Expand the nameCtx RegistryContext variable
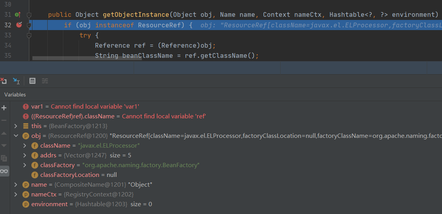This screenshot has height=214, width=442. (16, 194)
